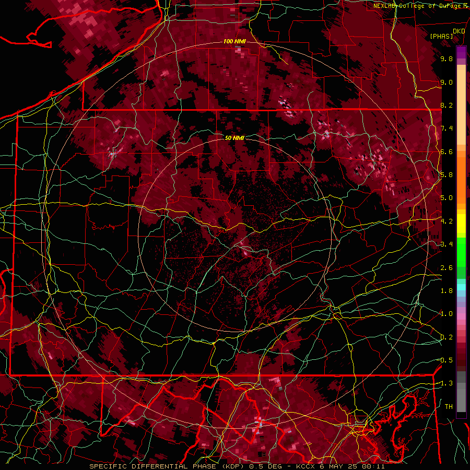Click the "TH" threshold label on scale
This screenshot has height=470, width=470.
(449, 407)
